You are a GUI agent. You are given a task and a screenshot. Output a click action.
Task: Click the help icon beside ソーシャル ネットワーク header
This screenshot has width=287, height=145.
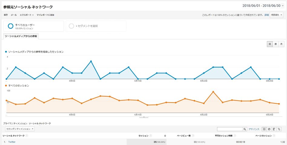(x=27, y=136)
